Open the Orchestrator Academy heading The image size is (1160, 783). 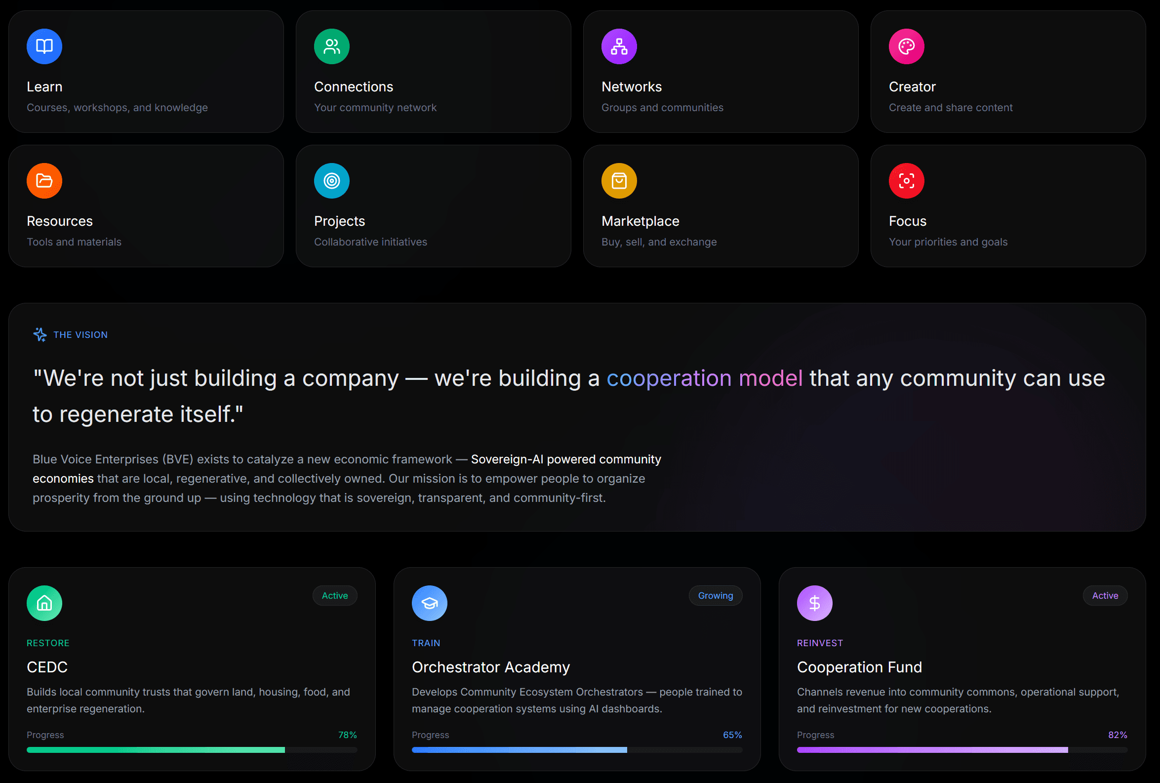tap(491, 667)
